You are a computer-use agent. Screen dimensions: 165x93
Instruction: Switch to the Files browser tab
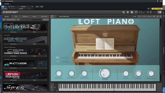point(16,17)
